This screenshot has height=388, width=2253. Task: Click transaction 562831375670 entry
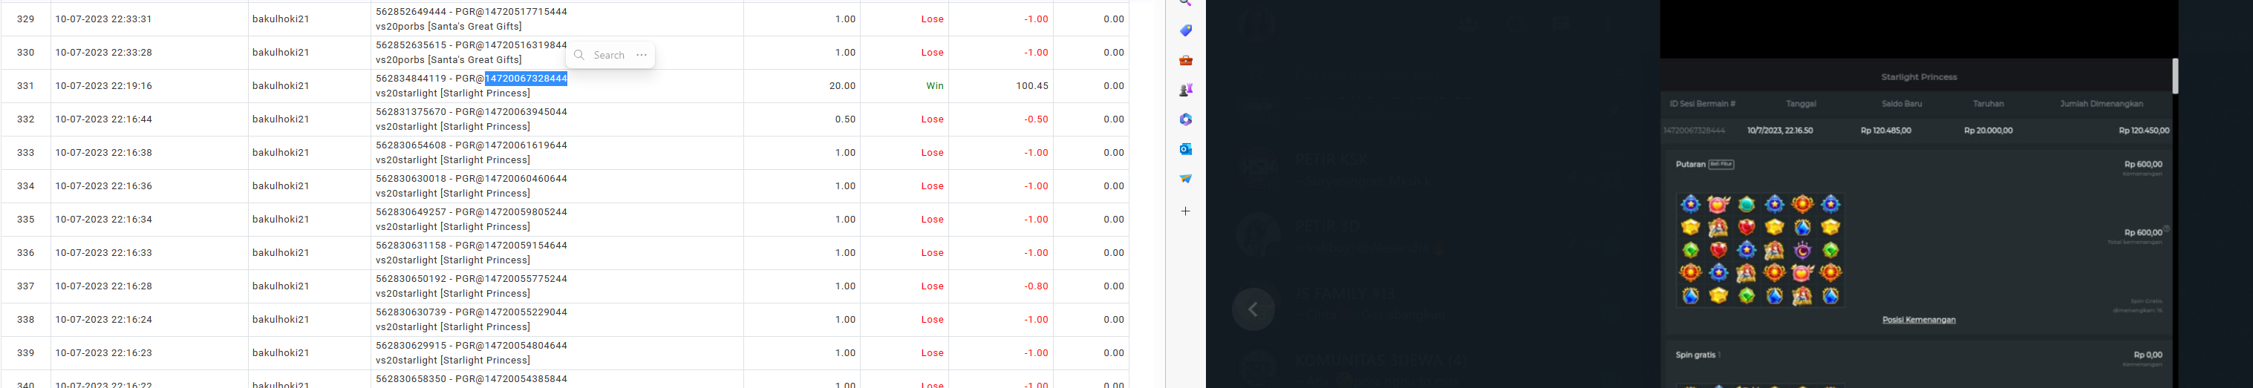click(x=472, y=119)
